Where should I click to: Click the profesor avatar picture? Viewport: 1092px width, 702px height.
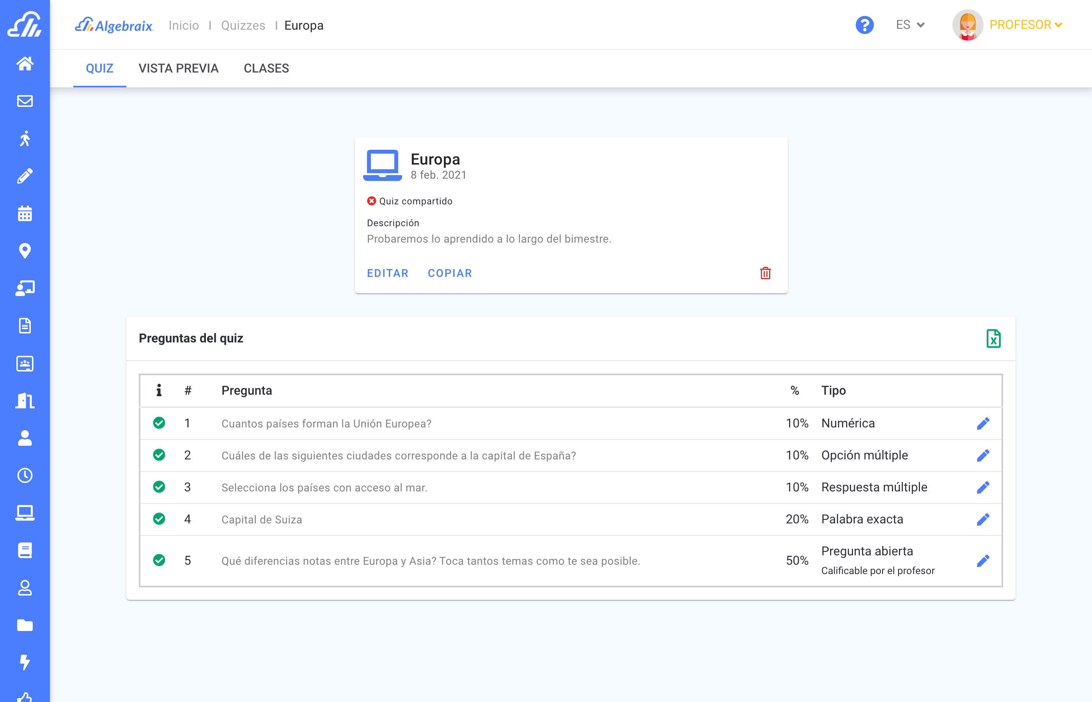click(967, 25)
